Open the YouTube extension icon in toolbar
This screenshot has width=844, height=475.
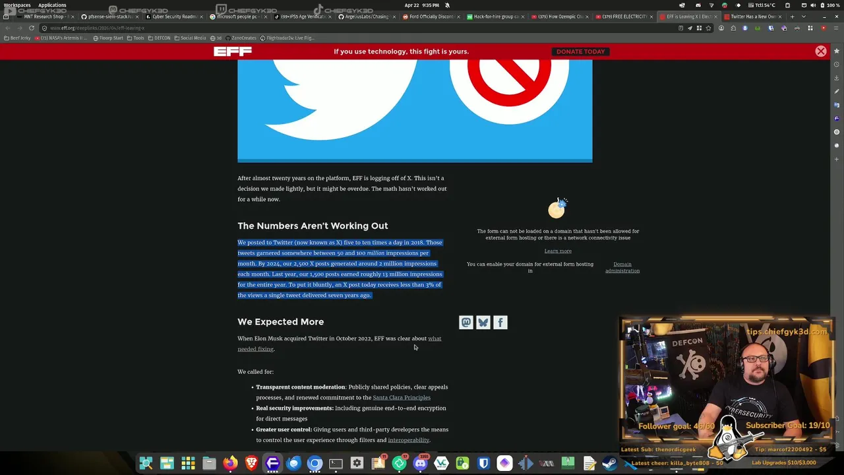point(823,28)
